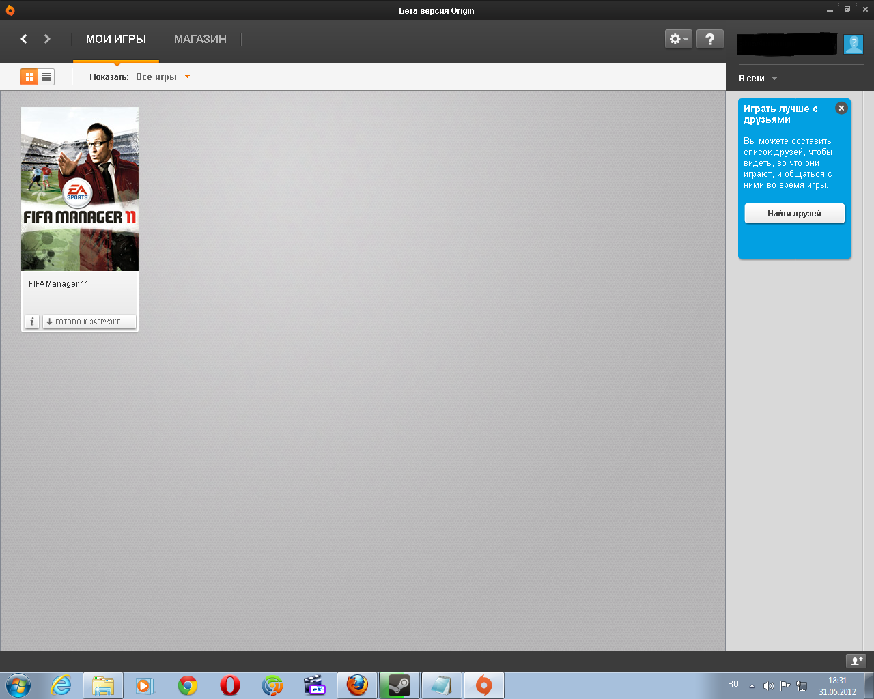Click the user avatar picture
Viewport: 874px width, 699px height.
854,44
